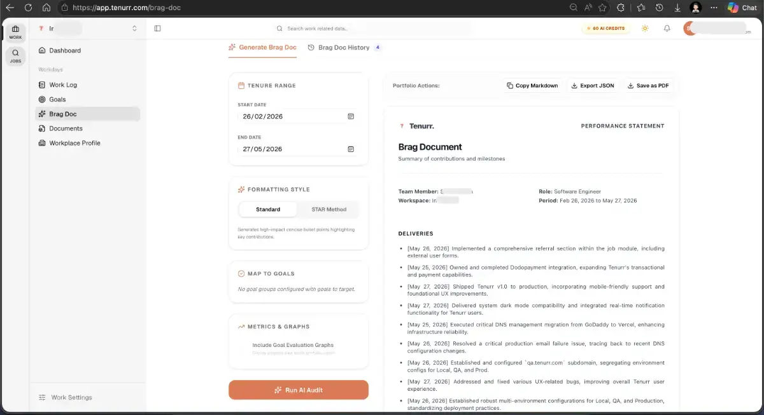Open the 60 AI Credits badge
The image size is (764, 415).
[605, 29]
